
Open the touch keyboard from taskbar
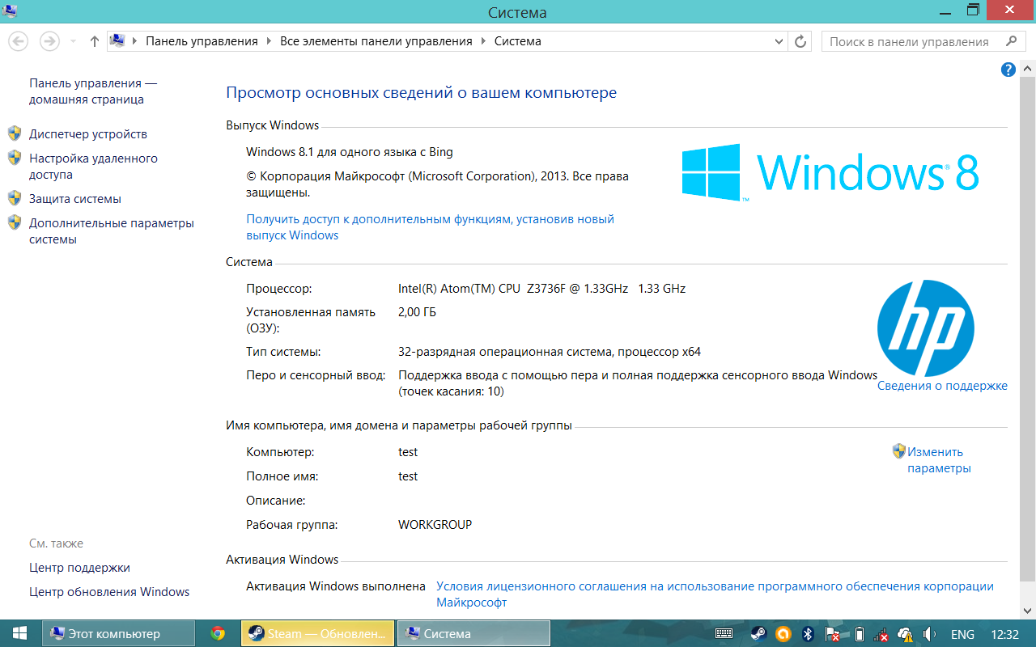click(x=724, y=634)
